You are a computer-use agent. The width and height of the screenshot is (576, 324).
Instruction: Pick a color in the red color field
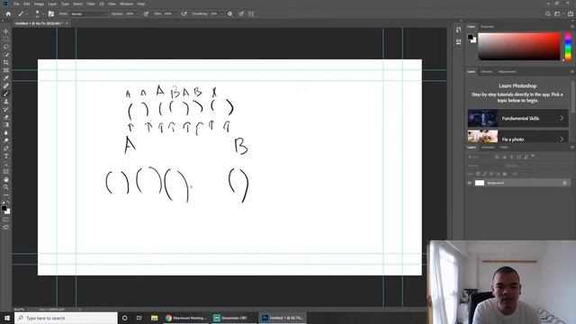tap(518, 46)
